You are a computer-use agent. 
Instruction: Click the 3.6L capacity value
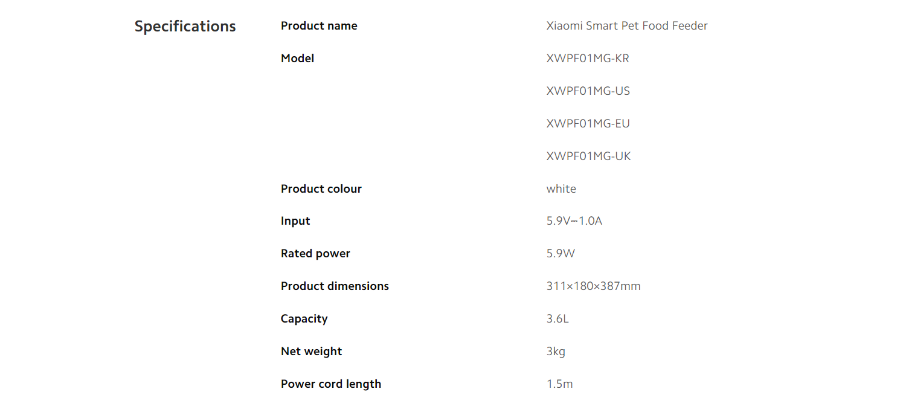coord(557,319)
